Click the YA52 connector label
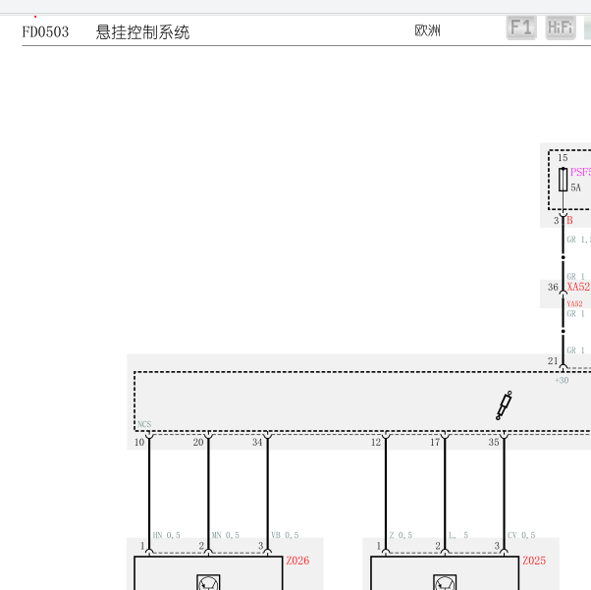The height and width of the screenshot is (590, 591). pyautogui.click(x=574, y=303)
